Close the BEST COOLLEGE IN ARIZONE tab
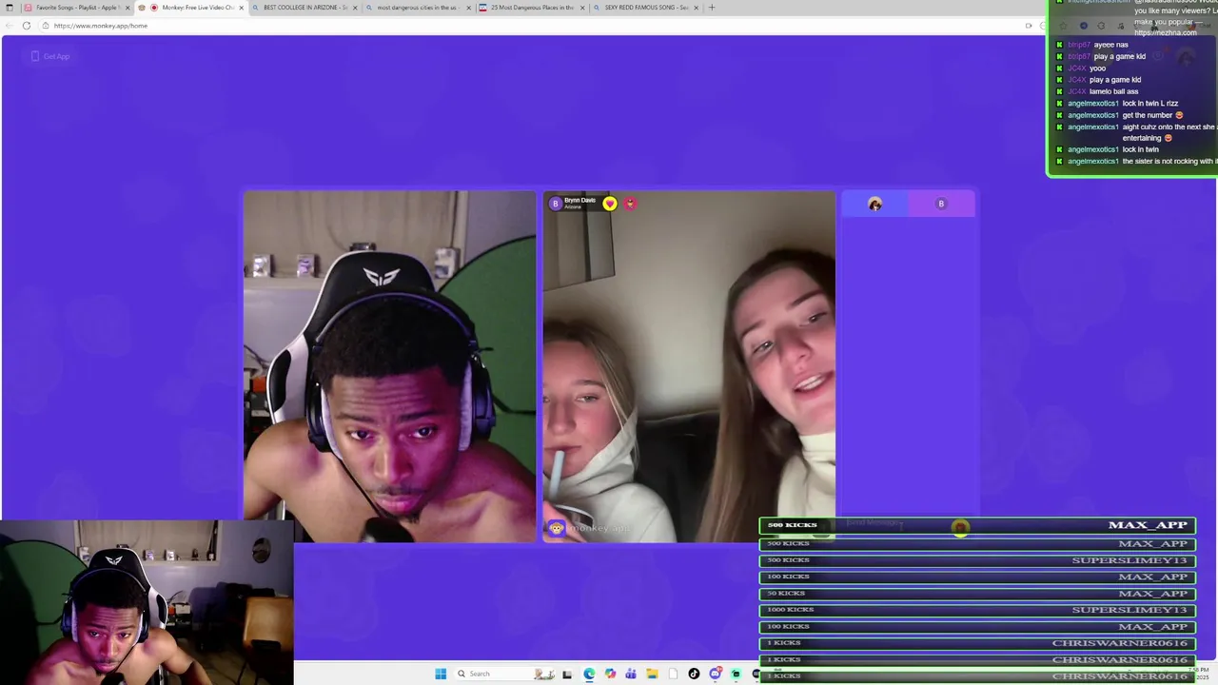The image size is (1218, 685). pos(355,8)
